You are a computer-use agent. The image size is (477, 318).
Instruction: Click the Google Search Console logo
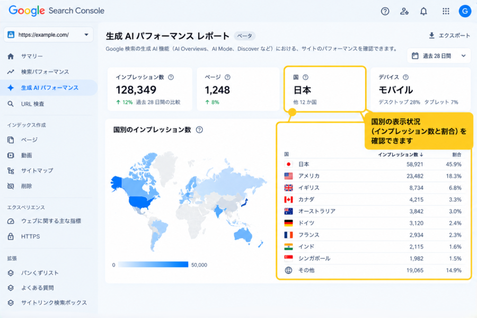pos(57,11)
